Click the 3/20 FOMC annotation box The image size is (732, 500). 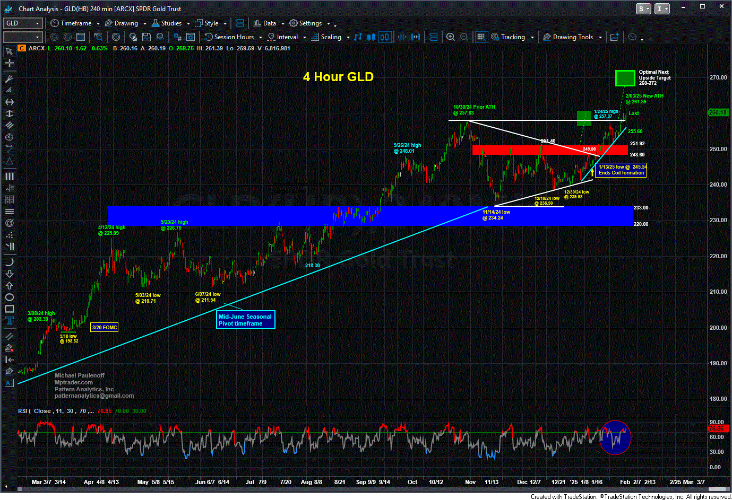(105, 327)
